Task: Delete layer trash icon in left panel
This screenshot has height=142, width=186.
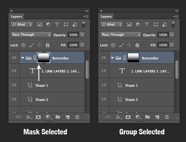Action: tap(77, 117)
